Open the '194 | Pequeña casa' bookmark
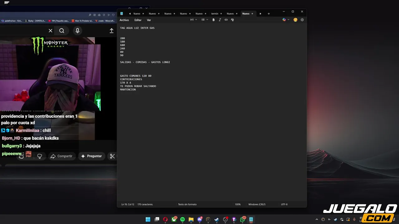Viewport: 399px width, 224px height. [59, 21]
